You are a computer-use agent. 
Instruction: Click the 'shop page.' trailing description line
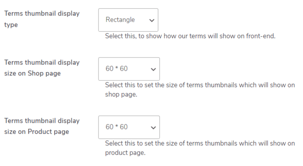[x=121, y=94]
